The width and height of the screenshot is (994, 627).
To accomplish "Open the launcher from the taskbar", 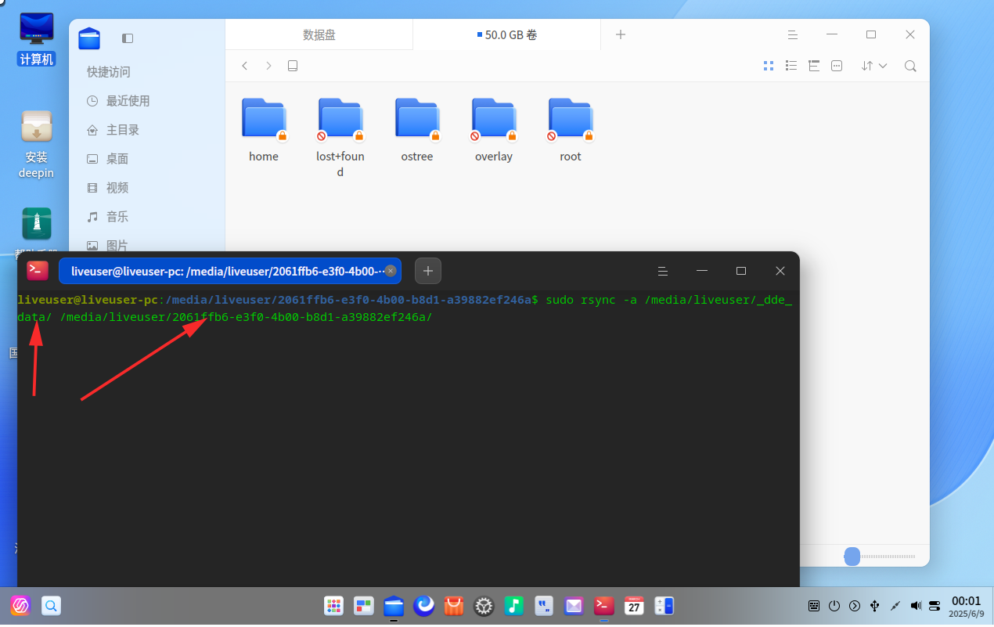I will point(20,605).
